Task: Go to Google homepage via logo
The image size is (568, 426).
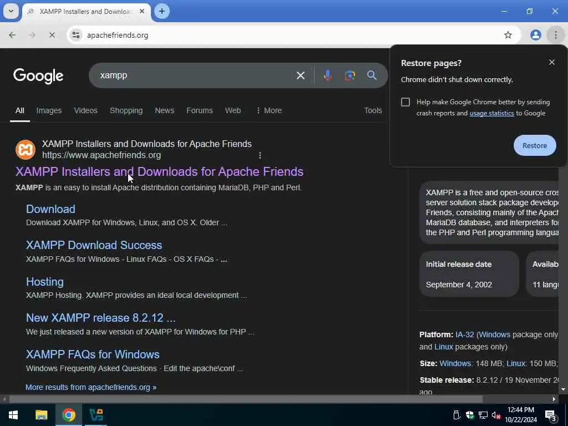Action: (x=38, y=76)
